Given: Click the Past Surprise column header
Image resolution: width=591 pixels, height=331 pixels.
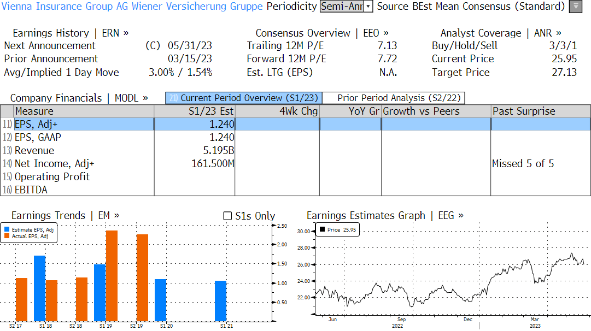Looking at the screenshot, I should [541, 111].
